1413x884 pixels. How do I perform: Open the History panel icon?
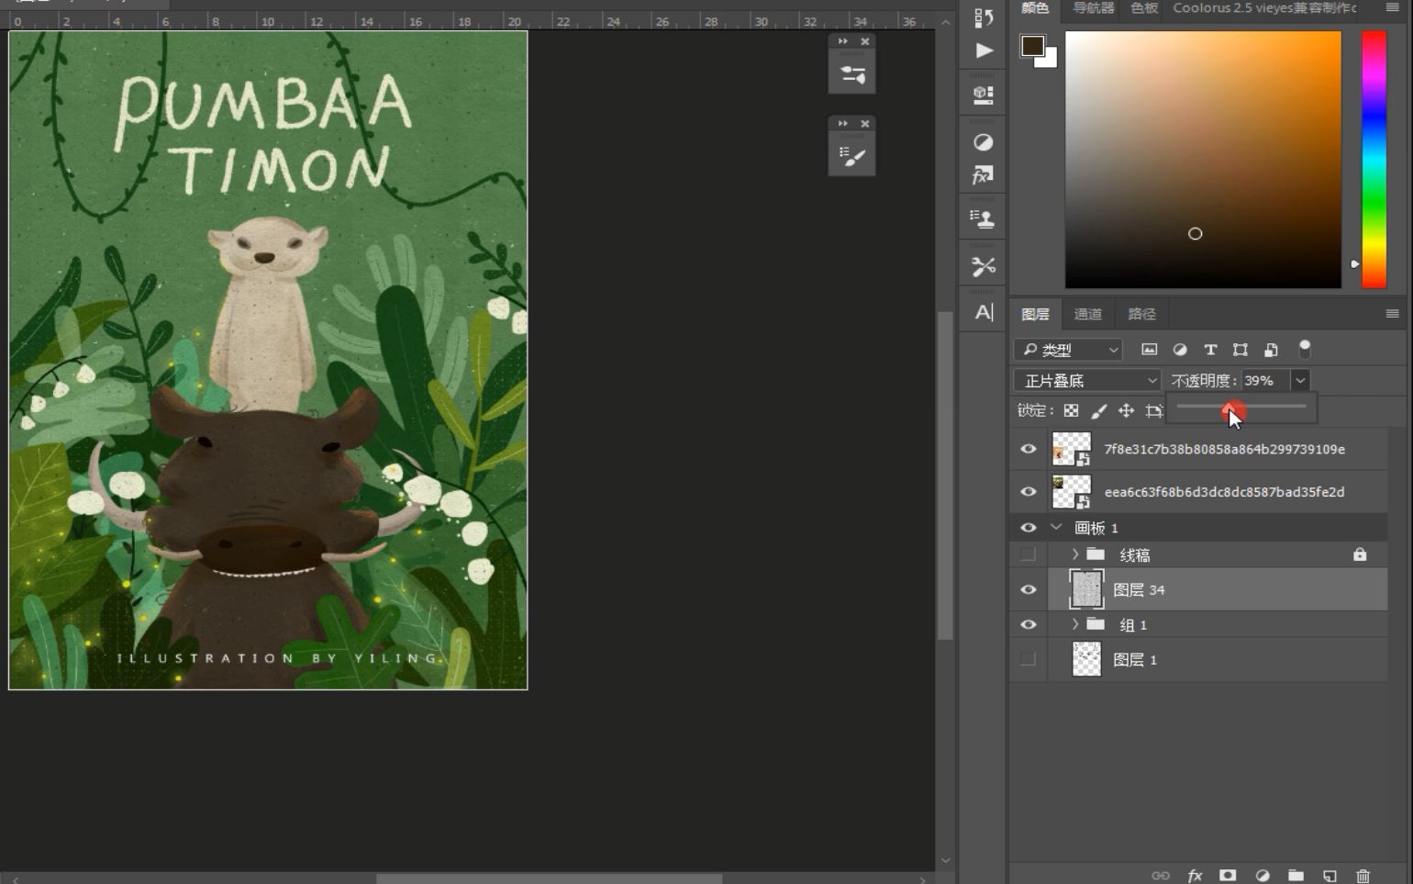(984, 17)
